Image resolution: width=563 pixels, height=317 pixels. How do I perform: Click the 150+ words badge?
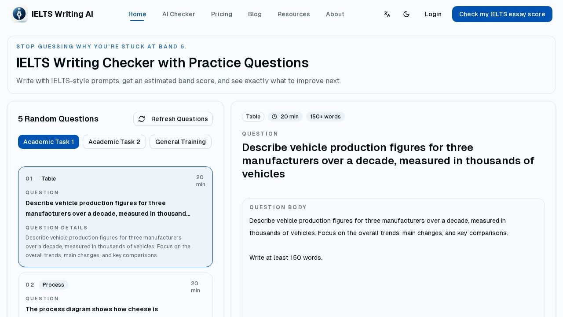(x=325, y=117)
